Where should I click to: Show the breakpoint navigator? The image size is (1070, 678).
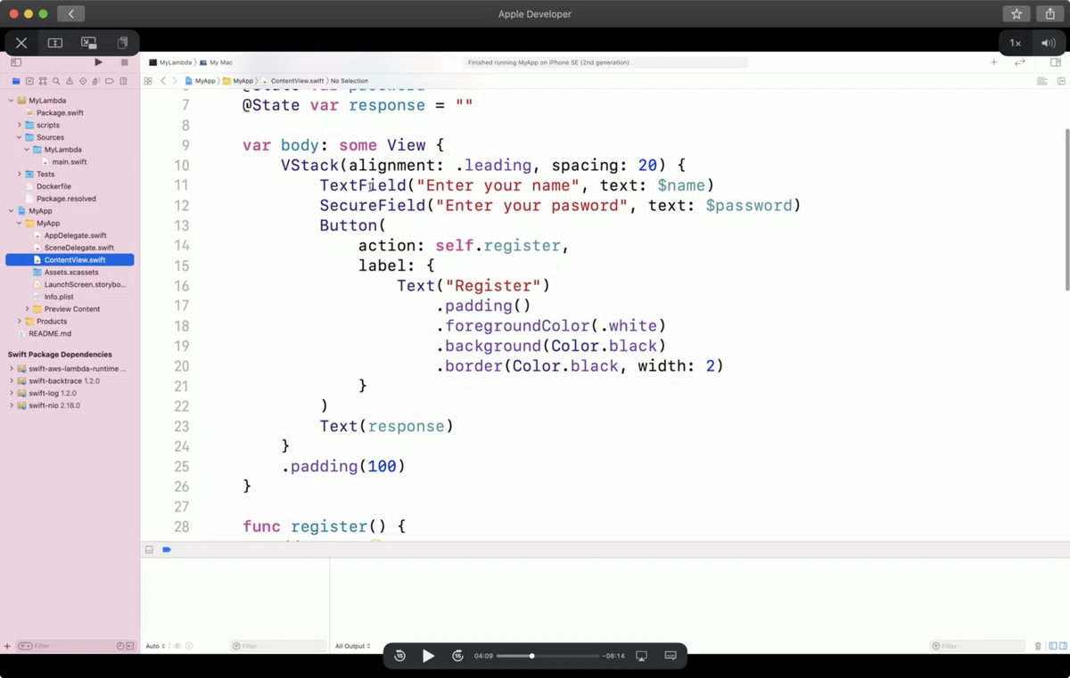pos(110,81)
